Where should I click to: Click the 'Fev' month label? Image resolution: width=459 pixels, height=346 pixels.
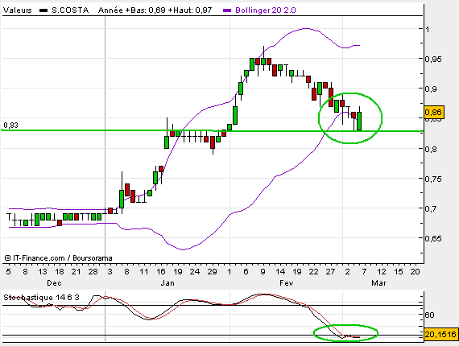[287, 283]
